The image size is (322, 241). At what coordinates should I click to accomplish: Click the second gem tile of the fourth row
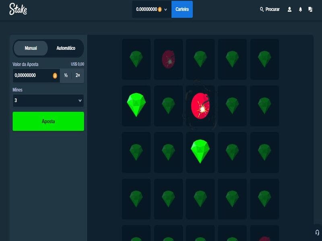click(168, 199)
